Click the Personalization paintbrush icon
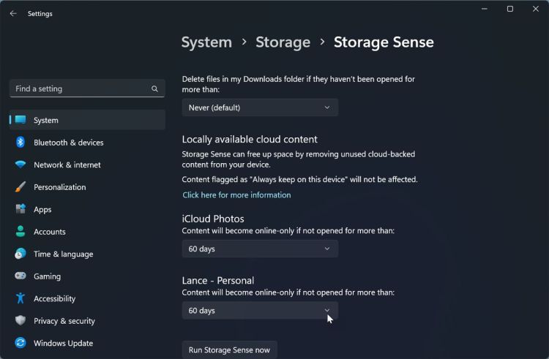Image resolution: width=549 pixels, height=359 pixels. (x=20, y=187)
